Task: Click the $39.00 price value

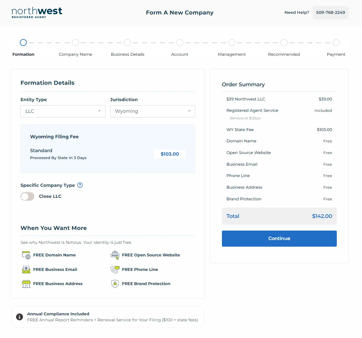Action: click(325, 99)
